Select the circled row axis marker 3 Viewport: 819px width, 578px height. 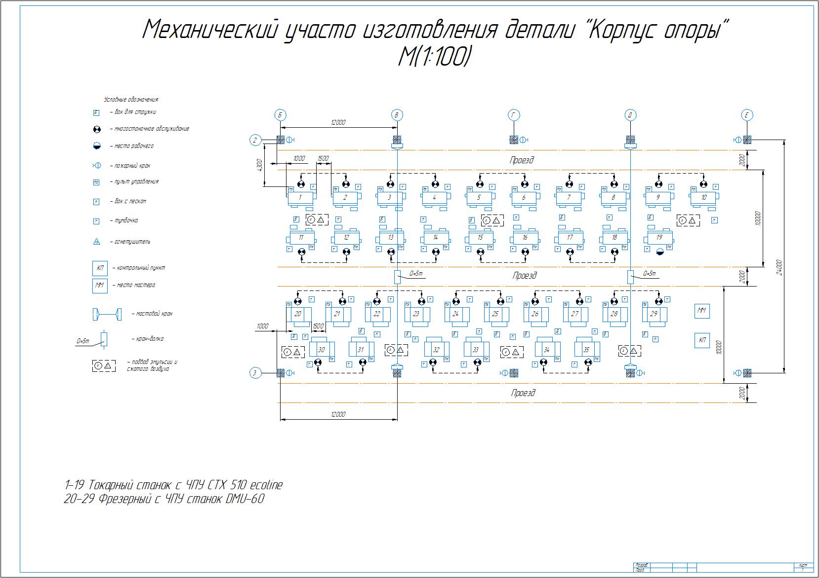255,373
